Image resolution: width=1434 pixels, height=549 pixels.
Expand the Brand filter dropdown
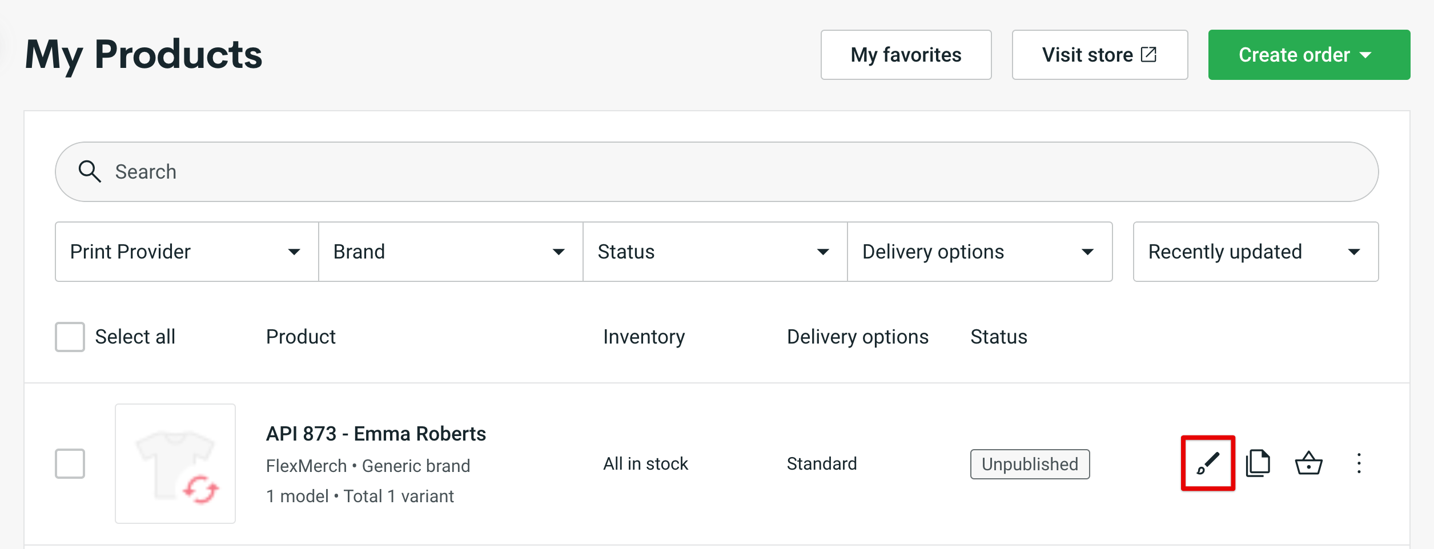(x=450, y=251)
